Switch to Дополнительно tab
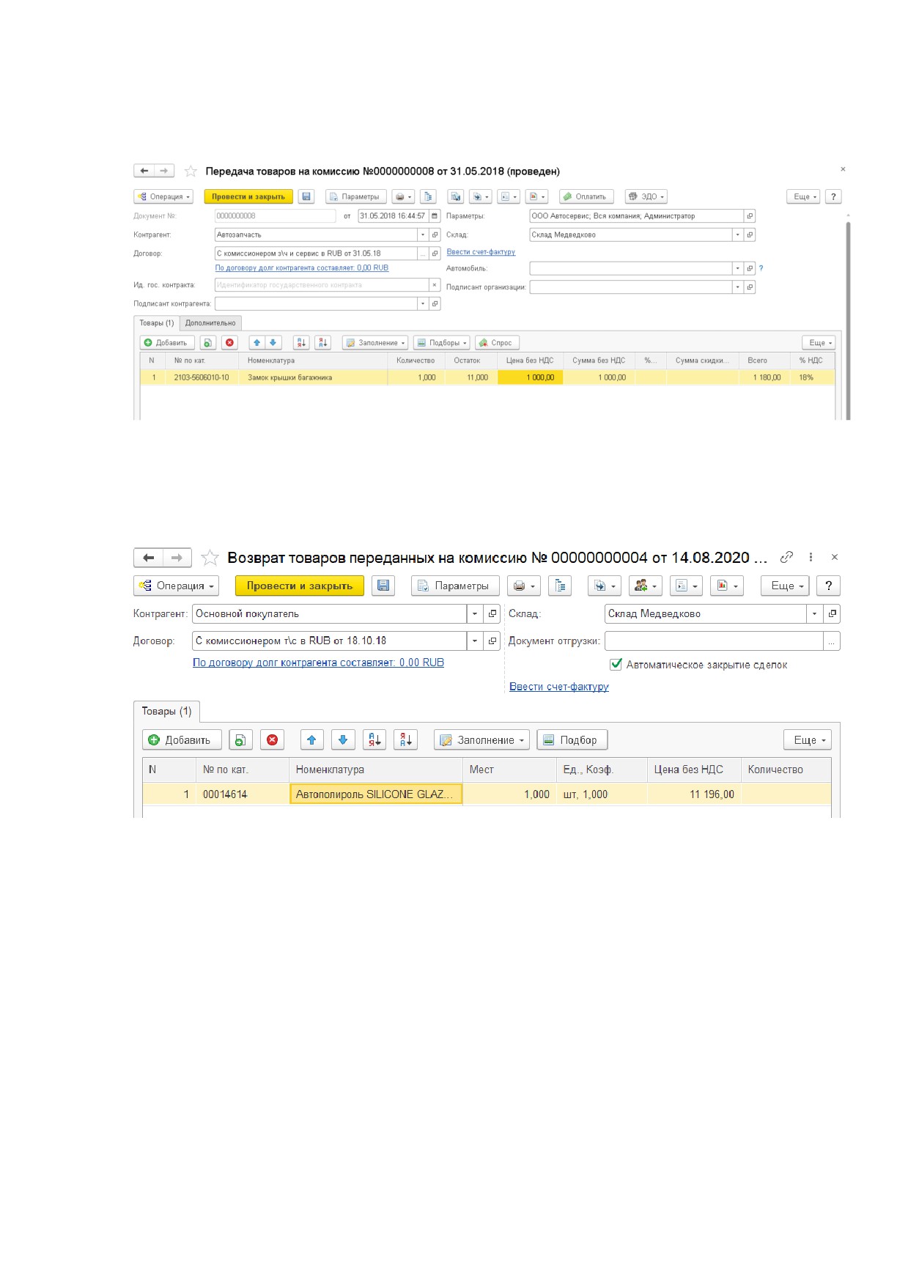908x1284 pixels. coord(210,322)
